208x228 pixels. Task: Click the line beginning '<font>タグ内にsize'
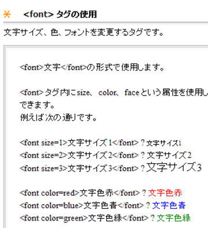[x=114, y=93]
